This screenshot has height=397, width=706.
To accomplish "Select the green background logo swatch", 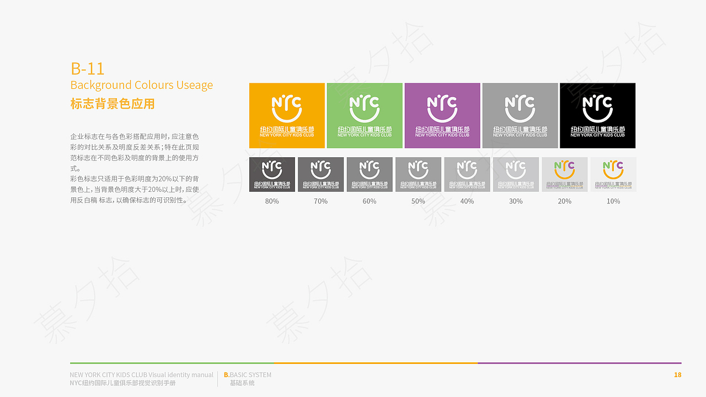I will 365,116.
